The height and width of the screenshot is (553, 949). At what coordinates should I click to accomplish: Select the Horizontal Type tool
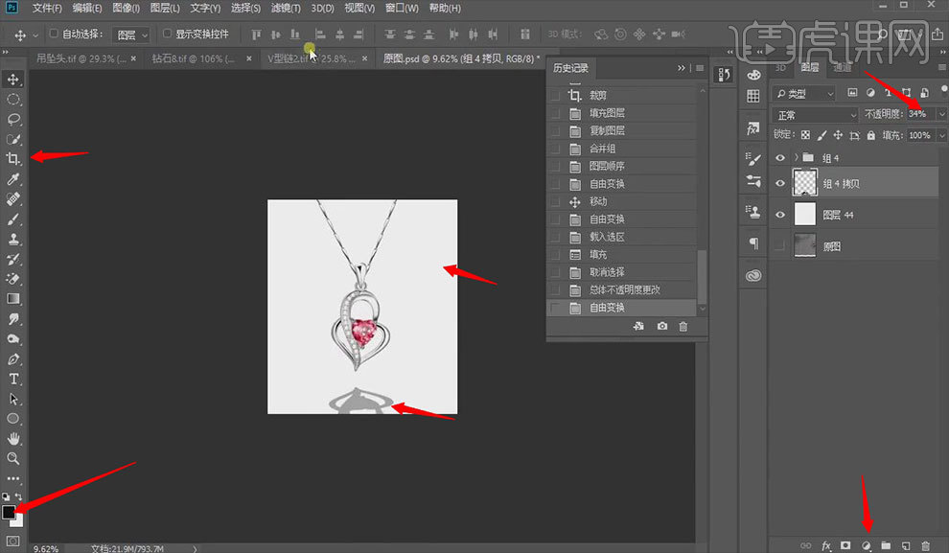13,379
